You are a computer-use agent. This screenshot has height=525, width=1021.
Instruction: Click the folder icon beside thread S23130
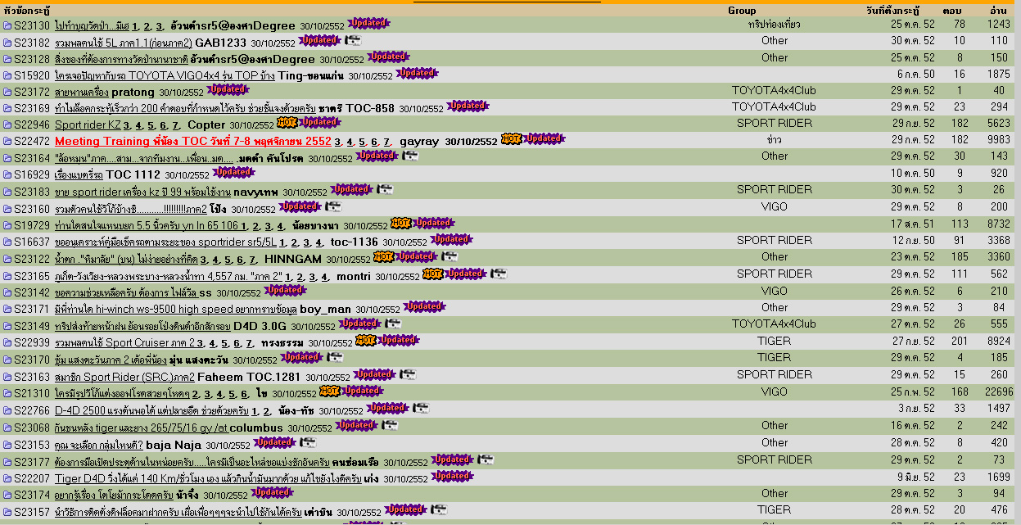7,25
